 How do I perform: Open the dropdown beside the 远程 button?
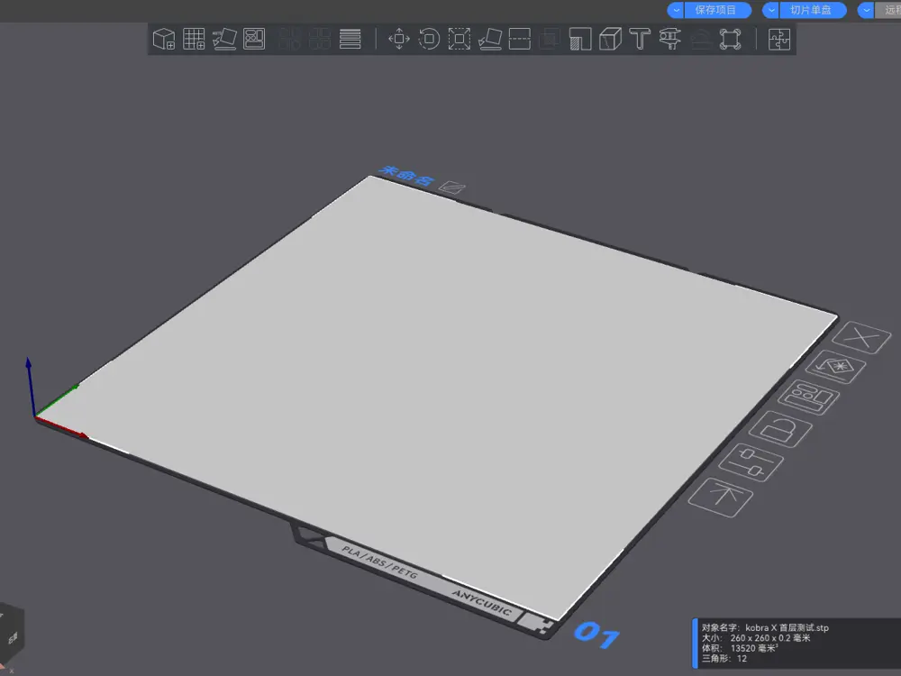[866, 10]
